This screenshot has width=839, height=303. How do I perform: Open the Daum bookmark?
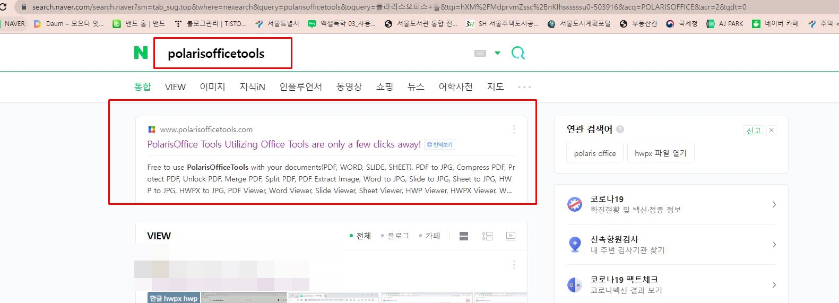click(x=68, y=24)
